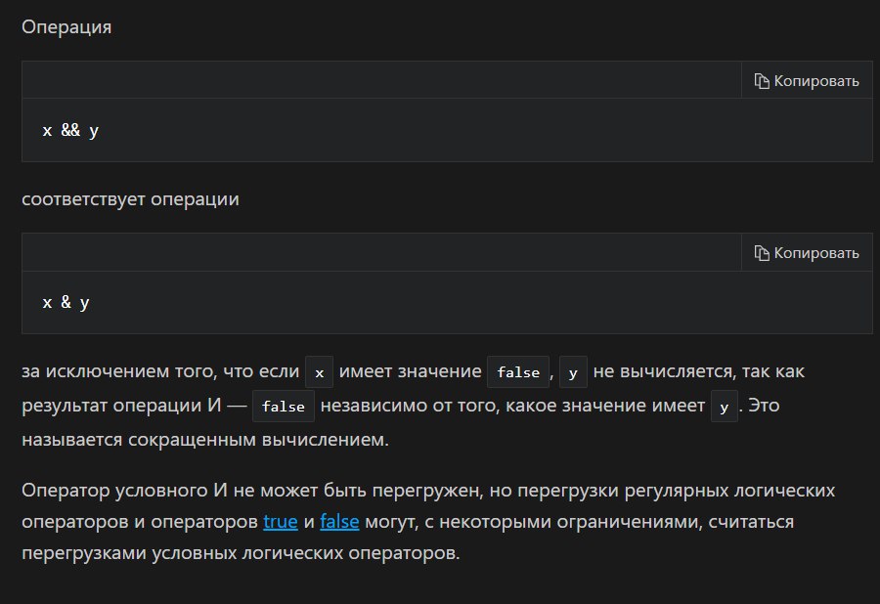Click the words "перегрузками условных логических операторов"

pyautogui.click(x=240, y=554)
